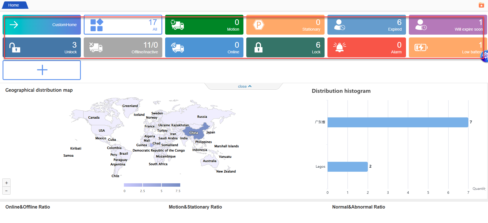This screenshot has width=488, height=223.
Task: Click the 广东省 histogram bar
Action: tap(397, 122)
